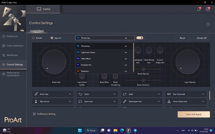Choose Photoshop from the app list
Screen dimensions: 215x134
(x=104, y=46)
